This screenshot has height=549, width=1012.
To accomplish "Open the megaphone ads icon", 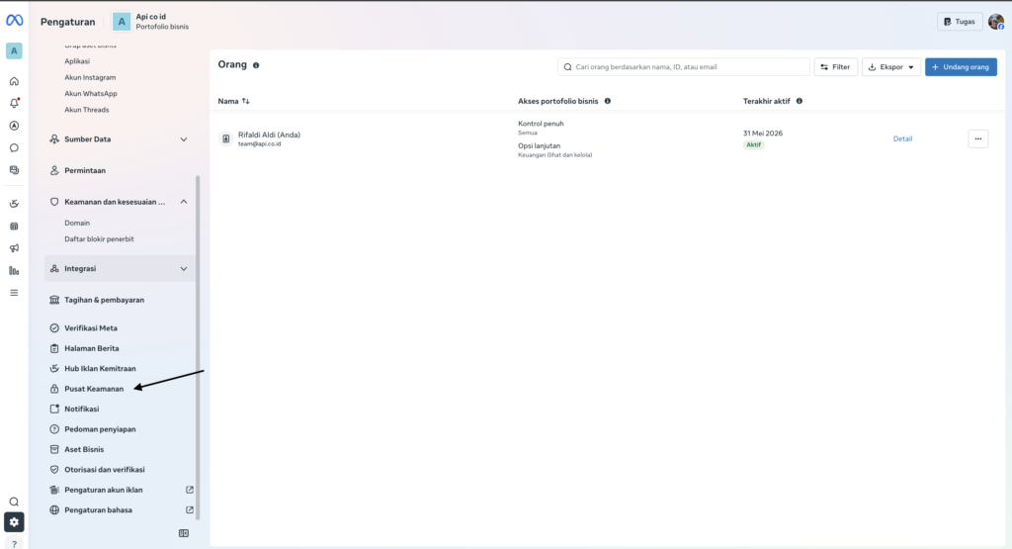I will click(14, 248).
